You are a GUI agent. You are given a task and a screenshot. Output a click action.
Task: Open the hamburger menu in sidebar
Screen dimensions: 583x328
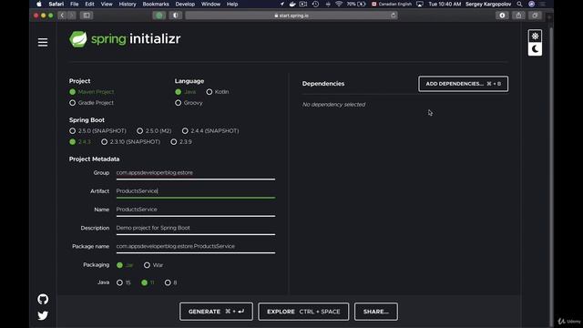[43, 43]
